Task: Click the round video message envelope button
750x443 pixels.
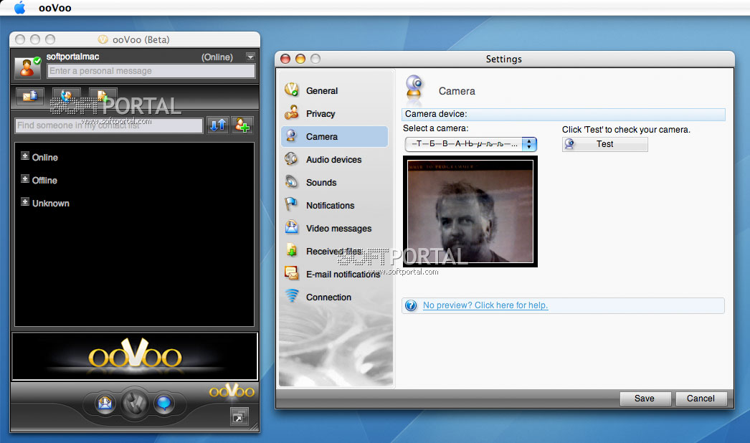Action: (x=105, y=404)
